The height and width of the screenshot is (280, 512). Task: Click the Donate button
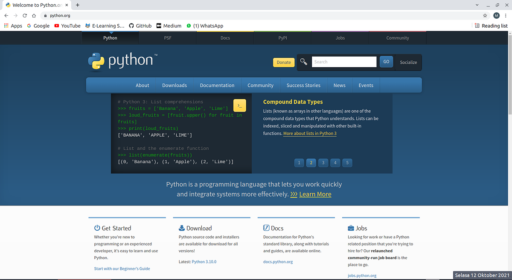pos(283,62)
